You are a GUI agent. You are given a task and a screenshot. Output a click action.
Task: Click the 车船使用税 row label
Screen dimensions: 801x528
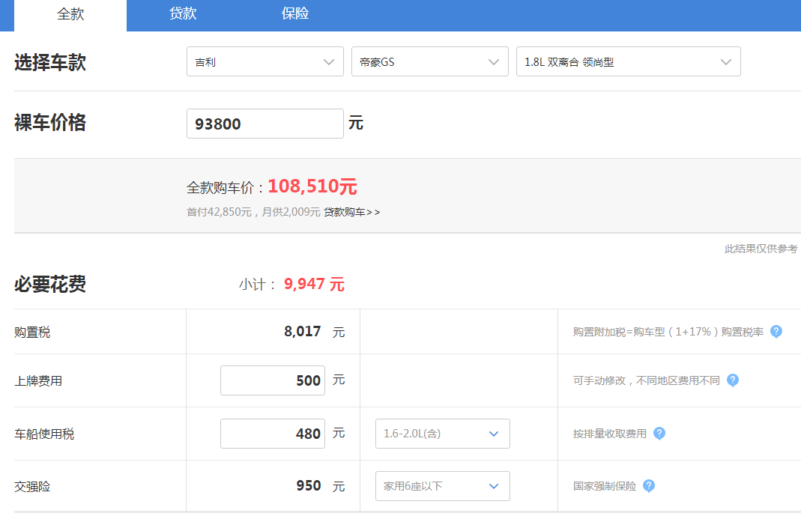coord(44,434)
